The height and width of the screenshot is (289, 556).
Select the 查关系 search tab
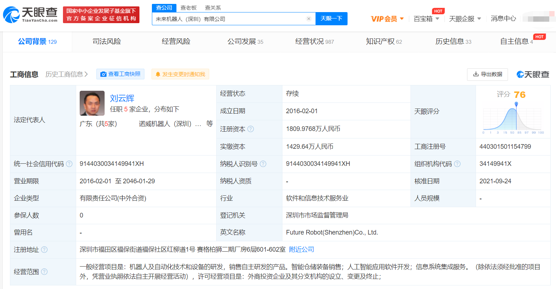tap(213, 8)
